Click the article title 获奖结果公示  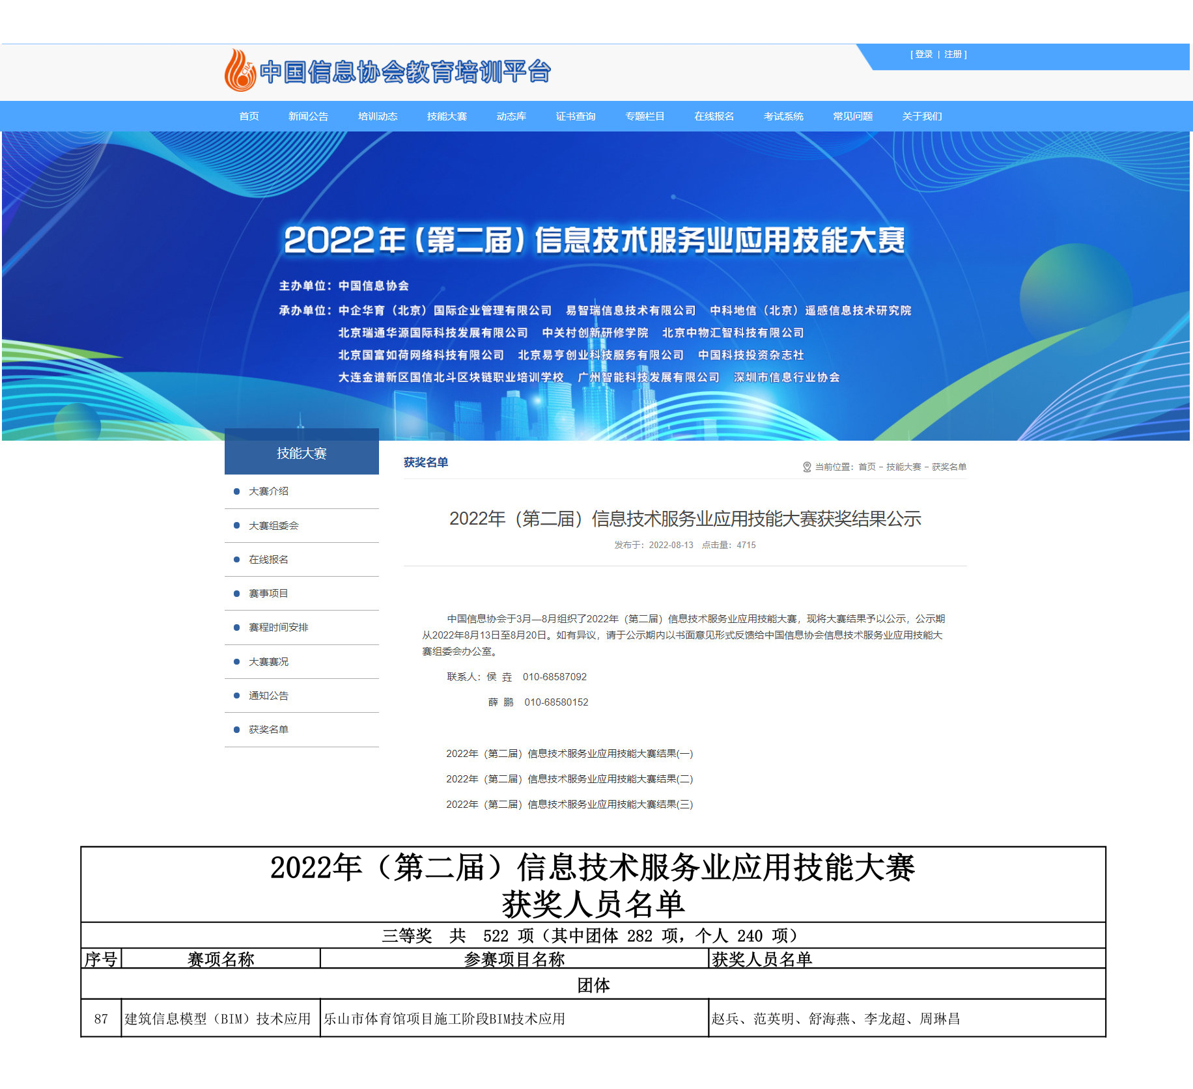685,519
